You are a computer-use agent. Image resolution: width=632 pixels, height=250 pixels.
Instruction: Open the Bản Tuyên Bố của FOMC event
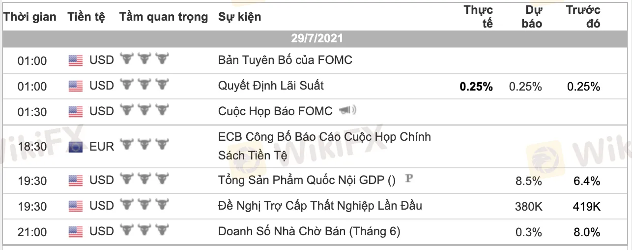coord(285,61)
